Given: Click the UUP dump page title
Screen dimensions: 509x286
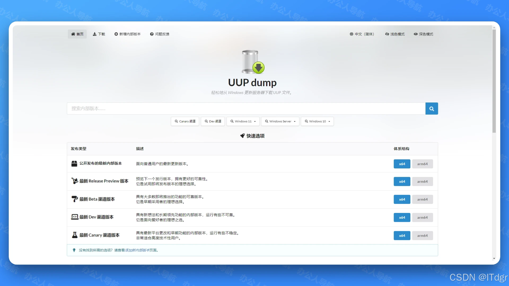Looking at the screenshot, I should pyautogui.click(x=252, y=83).
